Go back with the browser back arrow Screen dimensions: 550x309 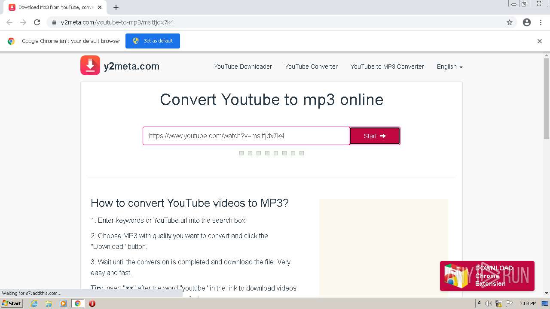pos(9,22)
